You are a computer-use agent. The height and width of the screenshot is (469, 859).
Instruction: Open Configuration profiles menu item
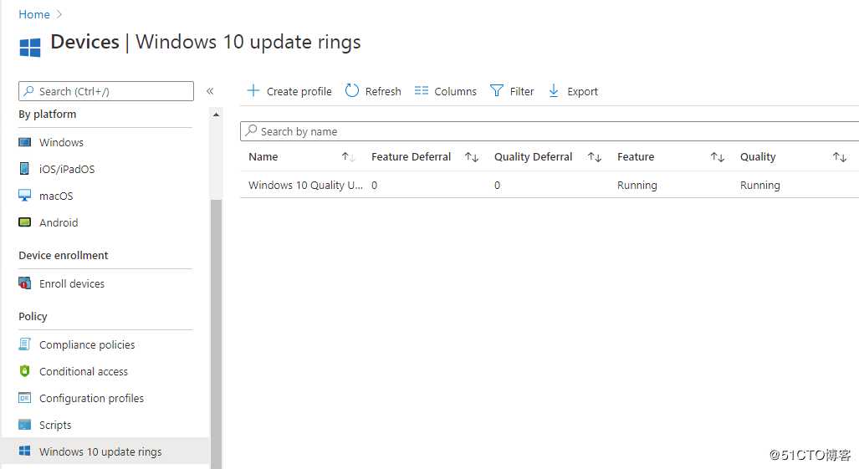coord(91,399)
